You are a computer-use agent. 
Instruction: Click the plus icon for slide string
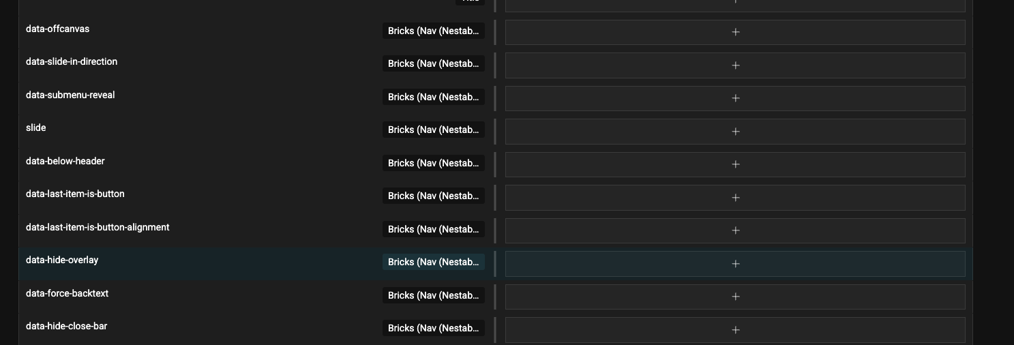[x=735, y=132]
